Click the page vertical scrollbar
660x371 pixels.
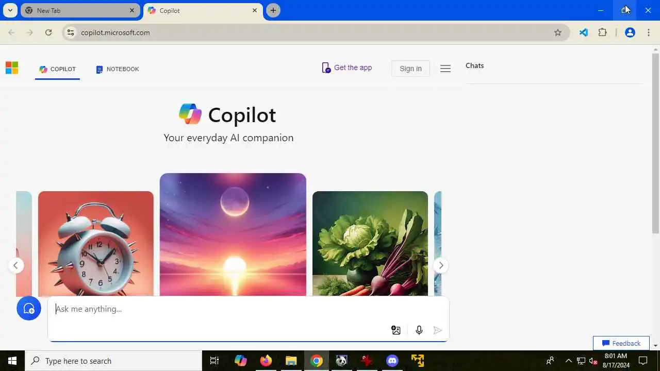coord(656,143)
